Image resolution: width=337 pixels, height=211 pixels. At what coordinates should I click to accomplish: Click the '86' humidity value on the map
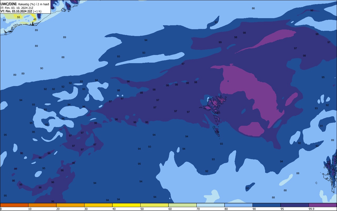click(253, 8)
